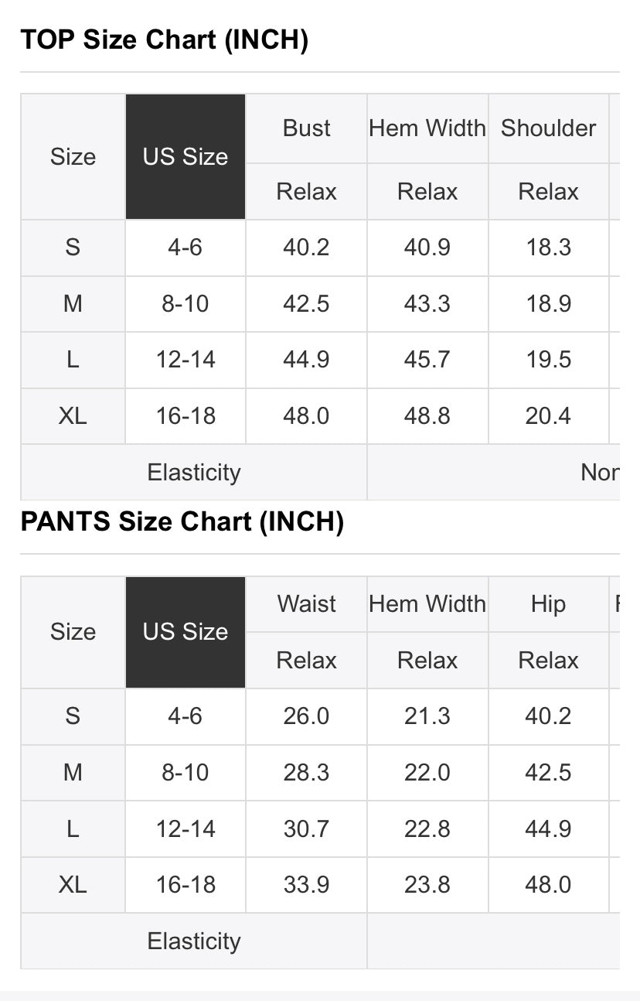Select the S waist value 26.0
This screenshot has height=1001, width=640.
pyautogui.click(x=307, y=716)
